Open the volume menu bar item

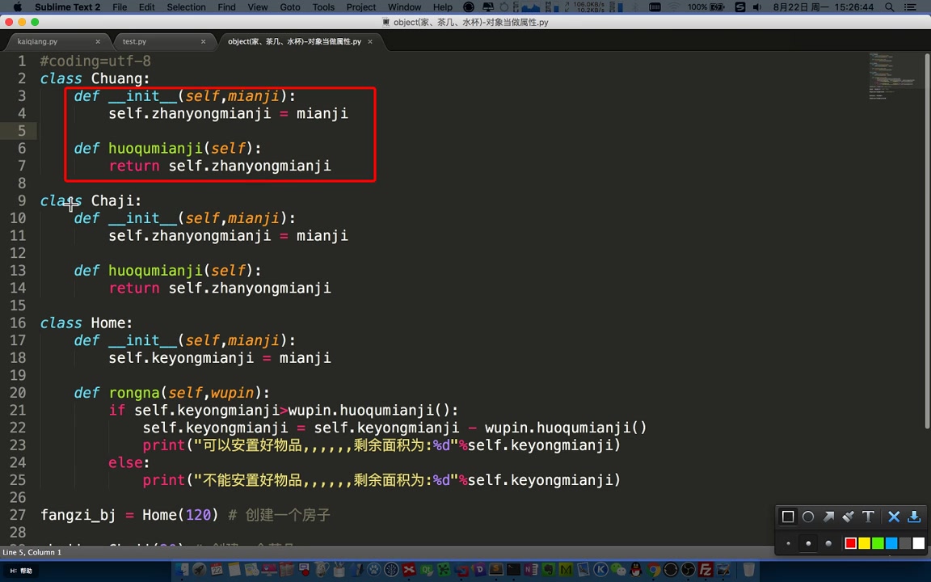[x=756, y=7]
